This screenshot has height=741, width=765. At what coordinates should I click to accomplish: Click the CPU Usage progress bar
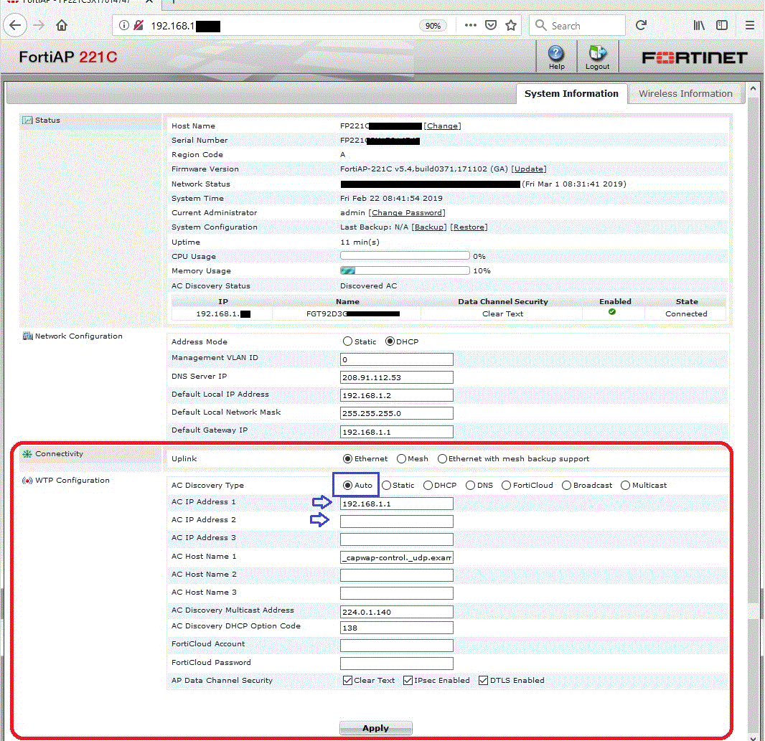point(405,255)
